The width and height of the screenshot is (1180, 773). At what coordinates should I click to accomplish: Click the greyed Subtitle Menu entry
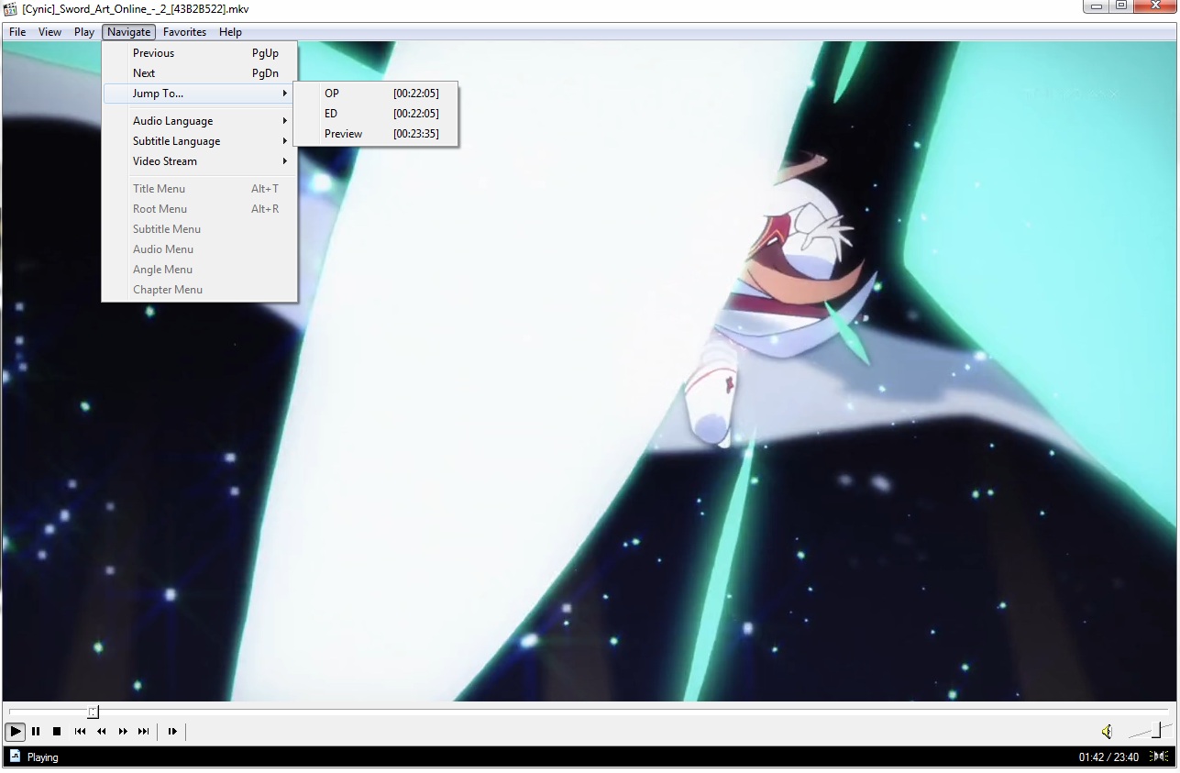[199, 229]
